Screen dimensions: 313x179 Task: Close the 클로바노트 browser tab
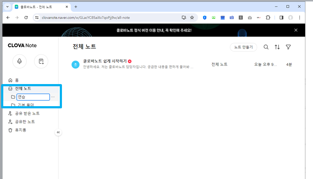67,7
